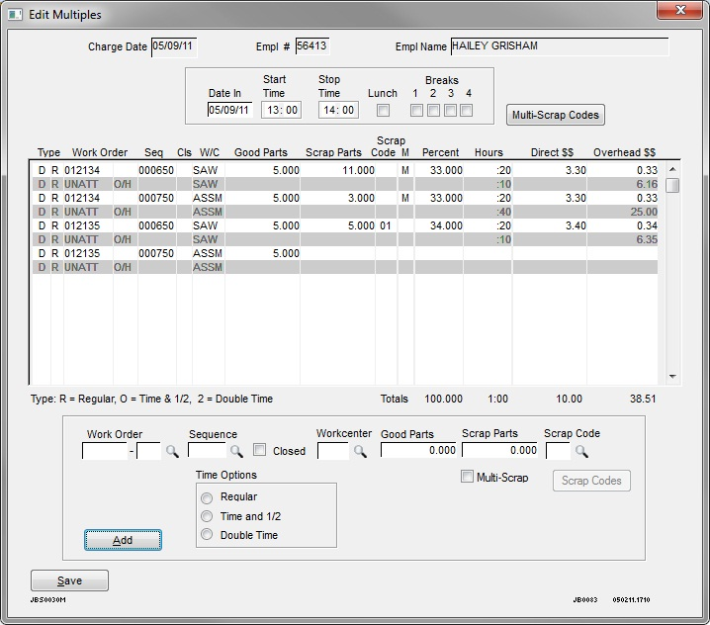Screen dimensions: 710x625
Task: Open Scrap Code lookup magnifier
Action: tap(581, 451)
